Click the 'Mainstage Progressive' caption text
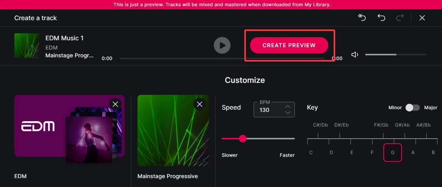The width and height of the screenshot is (442, 187). point(167,176)
